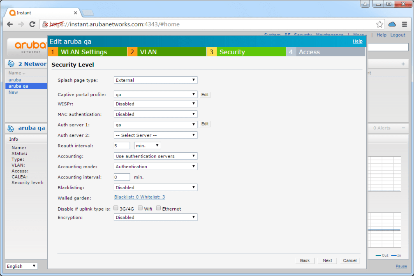414x276 pixels.
Task: Click the page reload icon
Action: point(32,24)
